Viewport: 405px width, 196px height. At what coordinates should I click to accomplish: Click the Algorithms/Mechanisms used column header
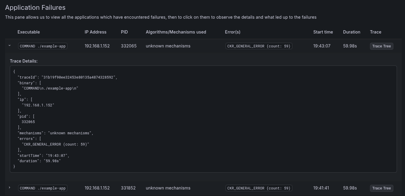click(x=176, y=32)
